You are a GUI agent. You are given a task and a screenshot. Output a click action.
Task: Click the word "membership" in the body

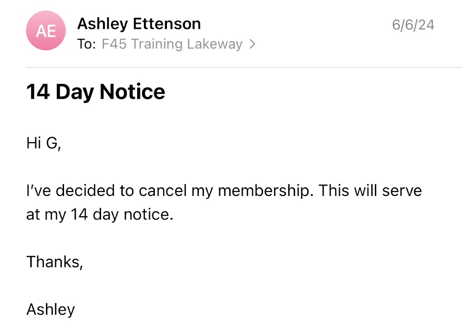tap(264, 191)
